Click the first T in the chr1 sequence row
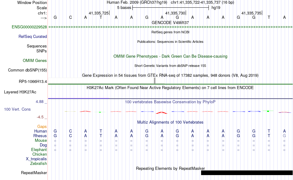This screenshot has height=180, width=293. (101, 17)
